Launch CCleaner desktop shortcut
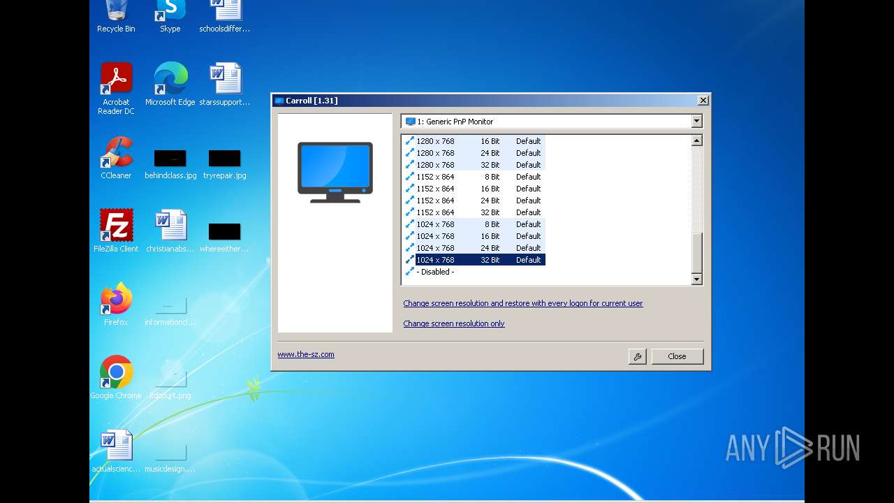894x503 pixels. pos(116,157)
